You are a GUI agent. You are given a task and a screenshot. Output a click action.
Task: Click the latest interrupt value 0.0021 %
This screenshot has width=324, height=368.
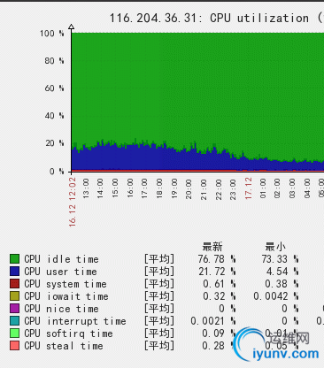click(x=213, y=321)
